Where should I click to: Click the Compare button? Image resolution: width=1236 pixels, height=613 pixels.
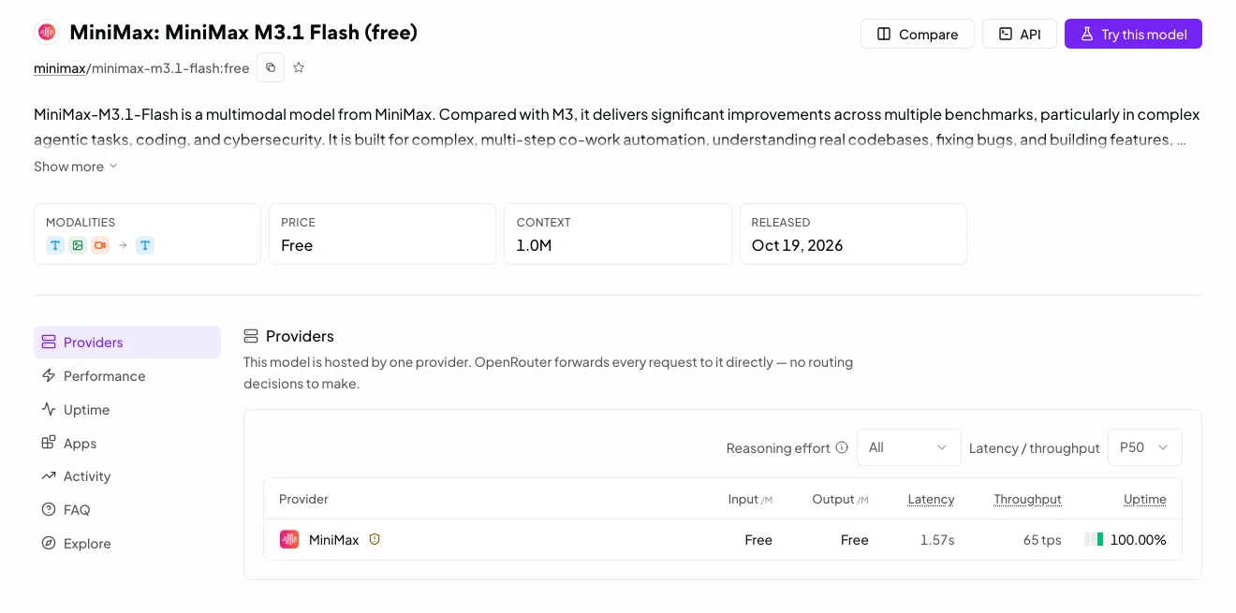tap(918, 34)
